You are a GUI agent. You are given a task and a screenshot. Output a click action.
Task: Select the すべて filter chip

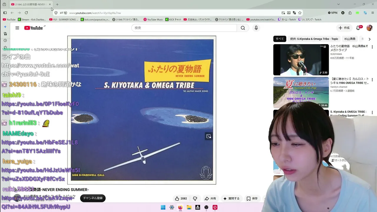[x=280, y=39]
